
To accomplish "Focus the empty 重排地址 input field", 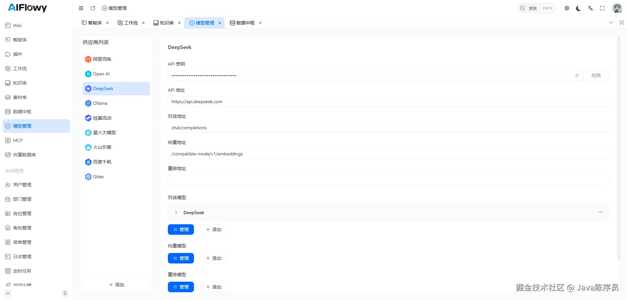I will pos(388,180).
